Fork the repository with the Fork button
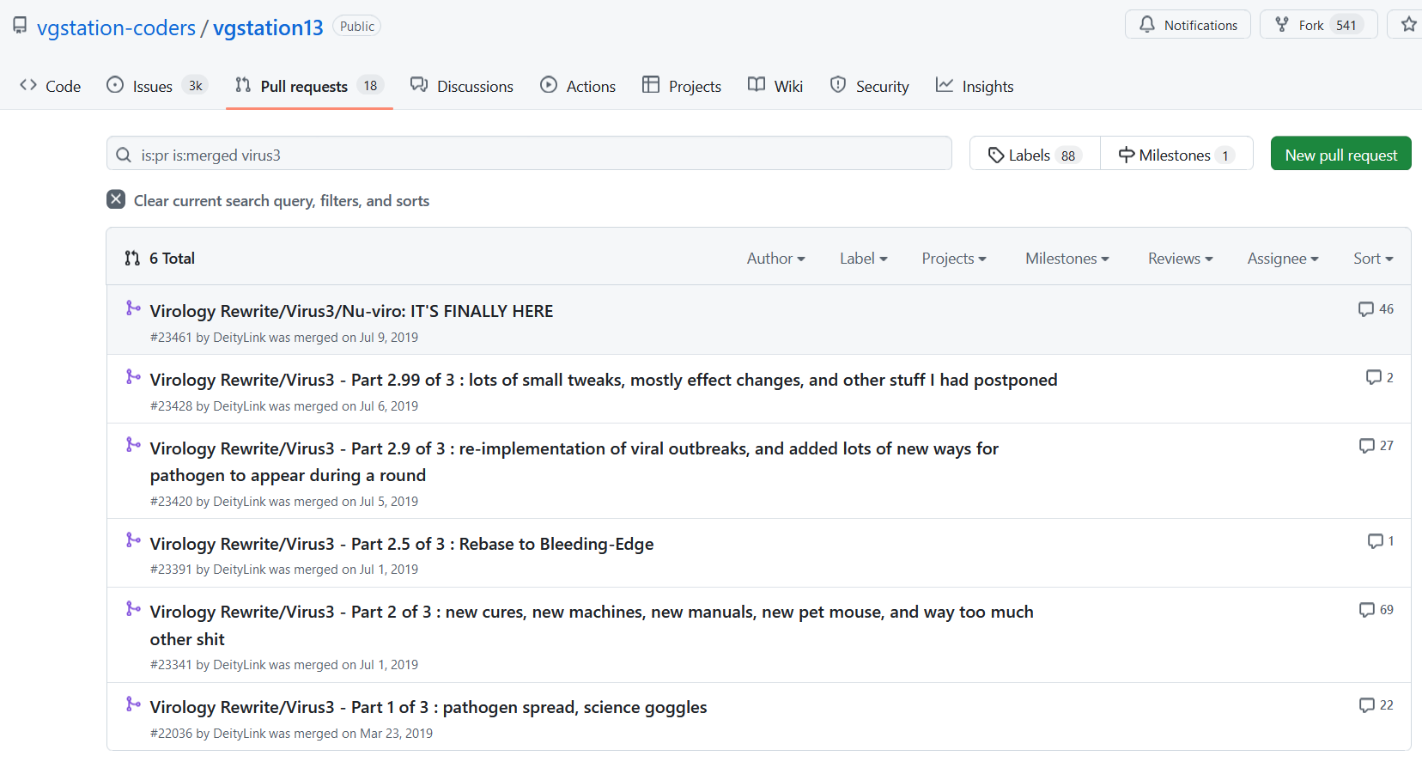The image size is (1422, 762). 1318,25
